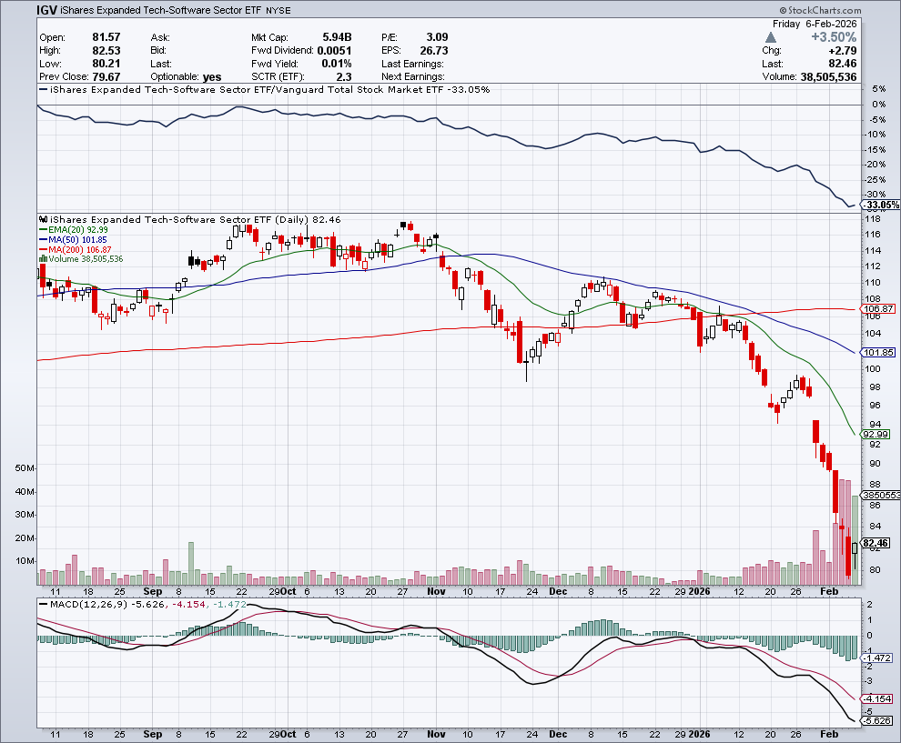Click the MACD(12,26,9) legend label

(x=89, y=605)
